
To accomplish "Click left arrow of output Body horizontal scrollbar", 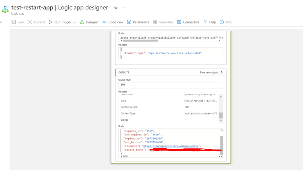I will pyautogui.click(x=122, y=156).
